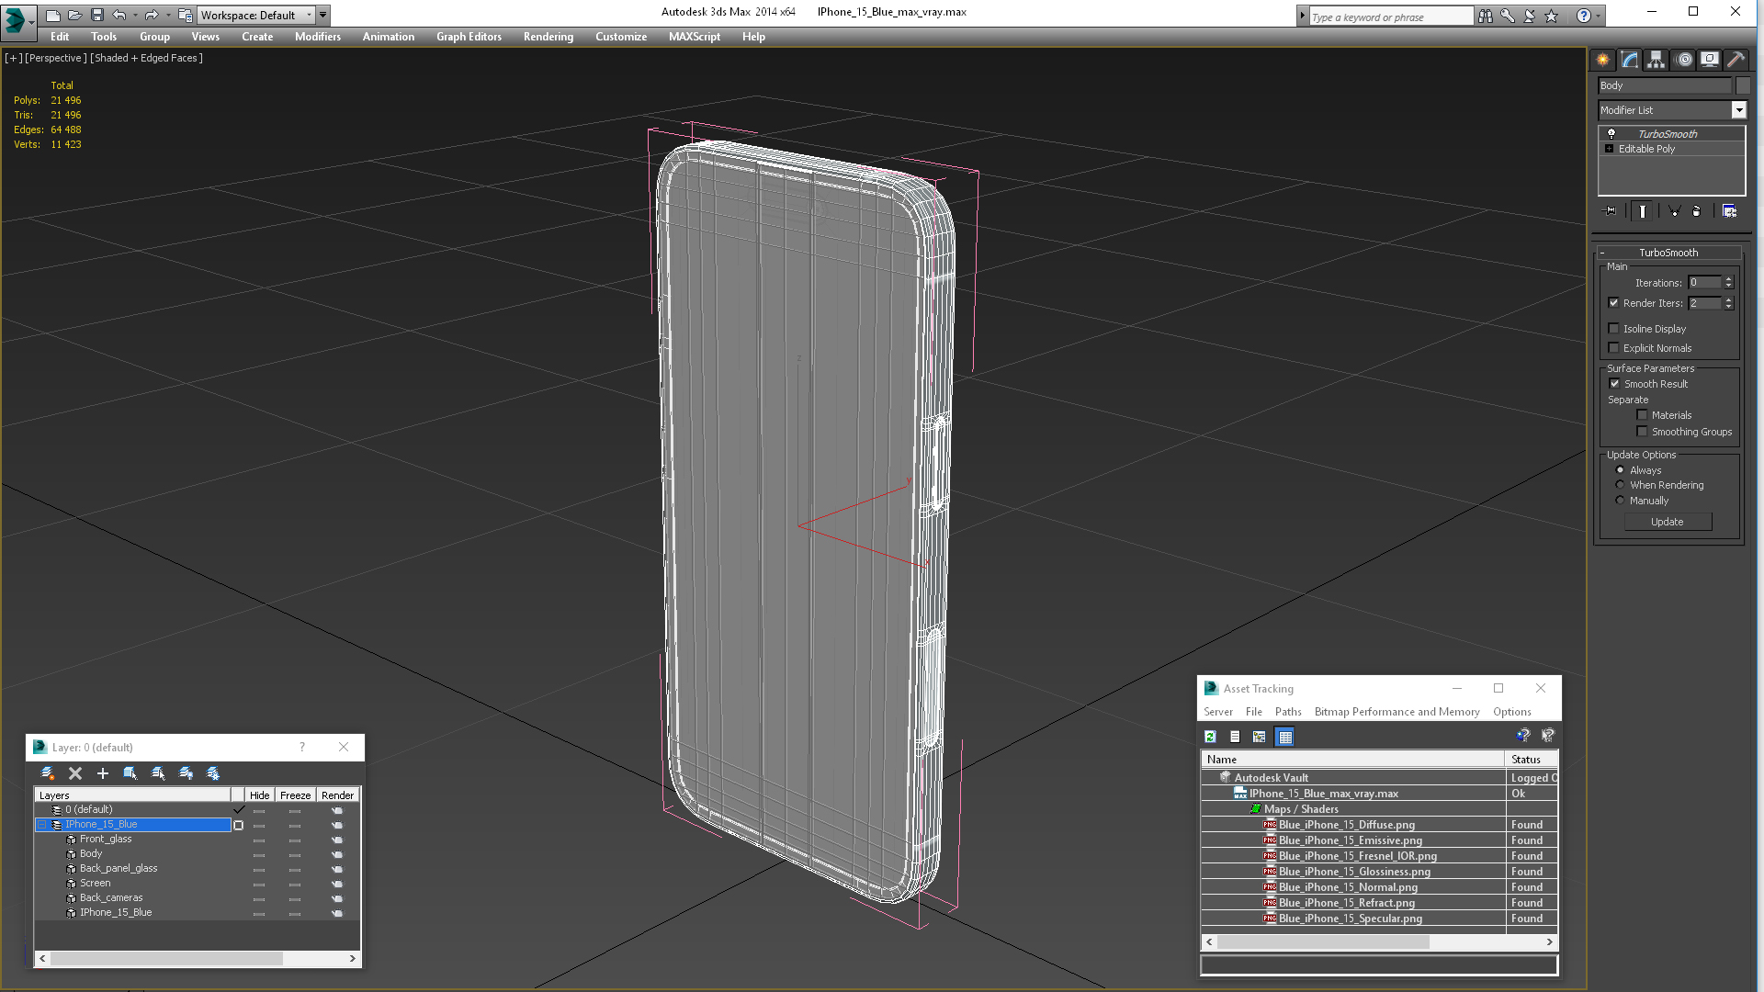Viewport: 1764px width, 992px height.
Task: Open quick access toolbar customize arrow
Action: pyautogui.click(x=323, y=15)
